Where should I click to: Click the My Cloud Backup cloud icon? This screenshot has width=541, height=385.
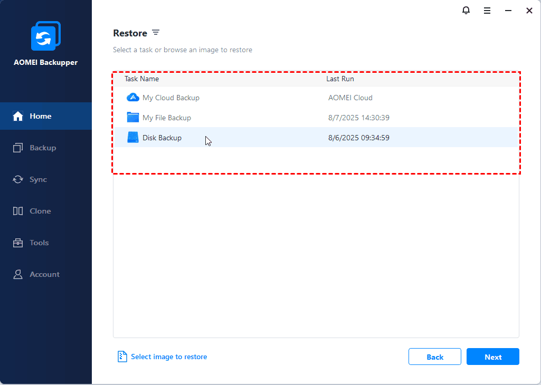[132, 98]
